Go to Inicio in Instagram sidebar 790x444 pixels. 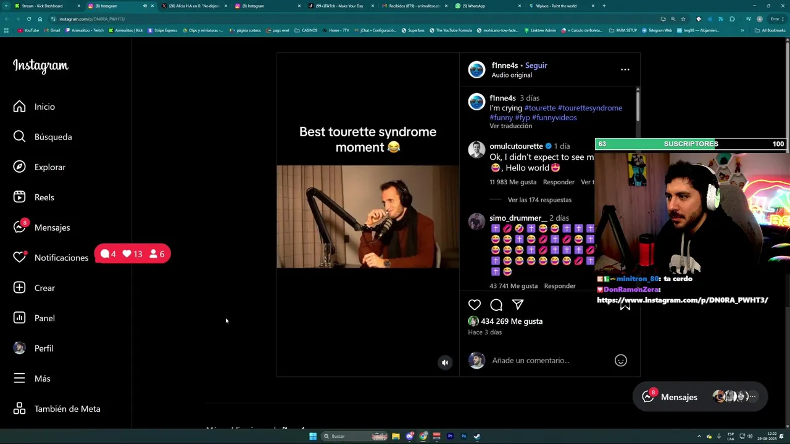pyautogui.click(x=34, y=107)
